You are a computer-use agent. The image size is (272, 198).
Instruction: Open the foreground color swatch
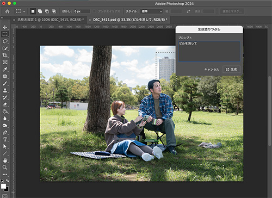coord(3,186)
